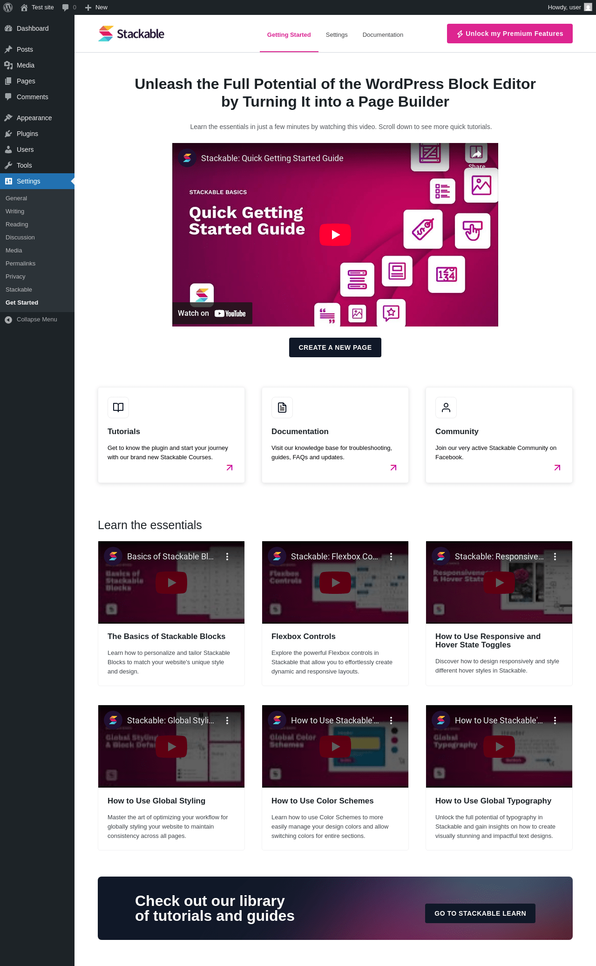
Task: Open the Tutorials card arrow link
Action: (230, 468)
